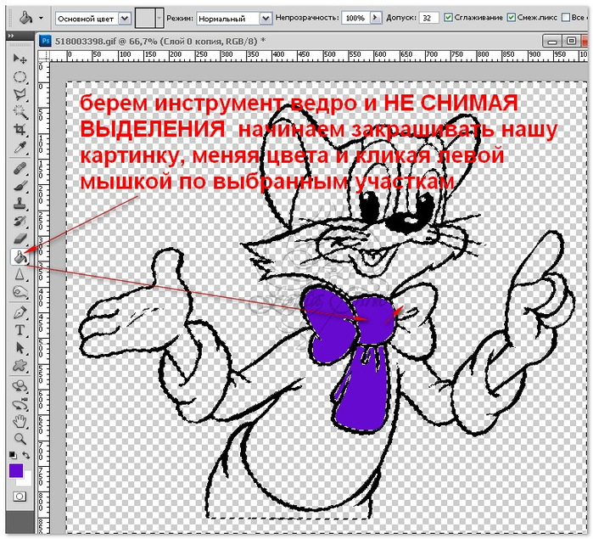The width and height of the screenshot is (593, 539).
Task: Select the Zoom magnifier tool
Action: pos(20,439)
